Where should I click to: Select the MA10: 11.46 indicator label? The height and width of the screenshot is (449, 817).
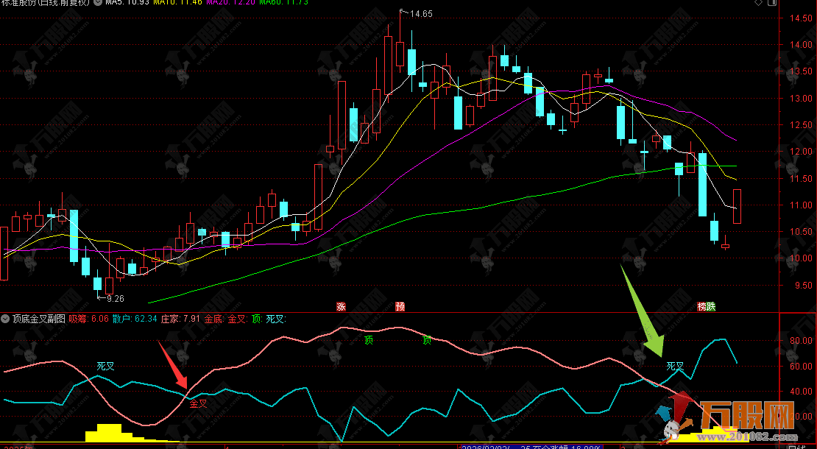point(177,2)
